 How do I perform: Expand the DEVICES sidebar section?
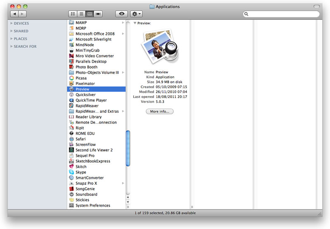click(12, 24)
